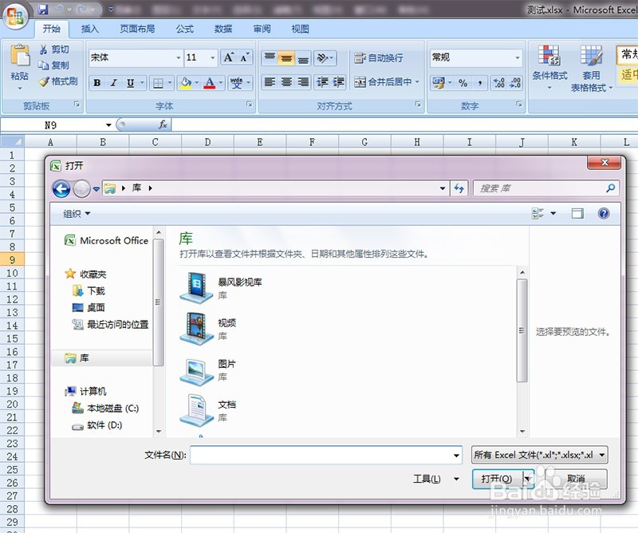The width and height of the screenshot is (638, 533).
Task: Apply the fill color bucket
Action: click(x=186, y=83)
